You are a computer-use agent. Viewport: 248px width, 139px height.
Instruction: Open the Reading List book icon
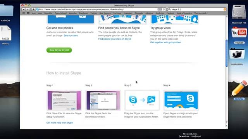pos(23,13)
